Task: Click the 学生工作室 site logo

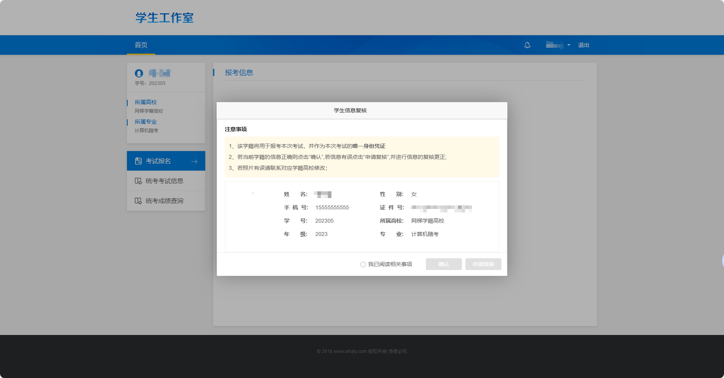Action: pos(165,18)
